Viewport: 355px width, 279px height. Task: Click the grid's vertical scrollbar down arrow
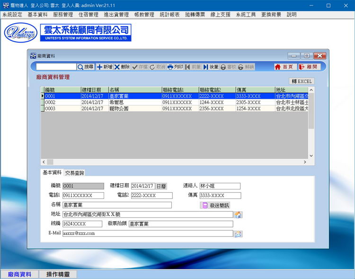(311, 155)
